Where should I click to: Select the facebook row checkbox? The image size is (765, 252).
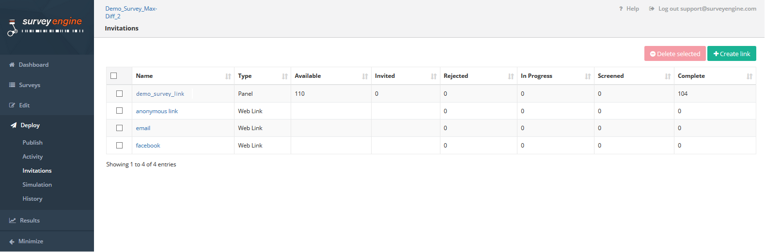click(x=120, y=146)
